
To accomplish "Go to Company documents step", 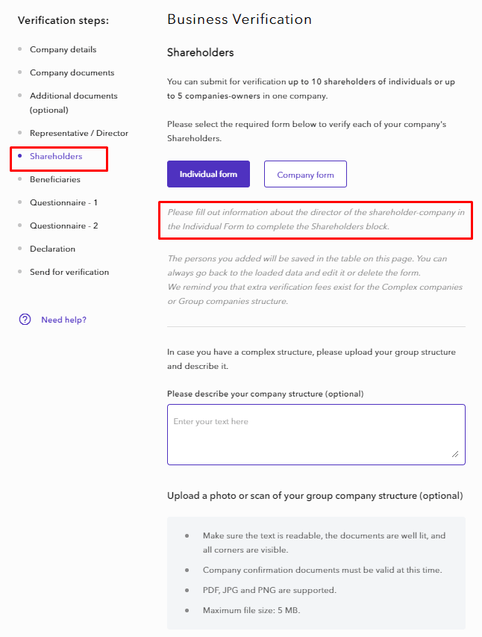I will coord(72,72).
